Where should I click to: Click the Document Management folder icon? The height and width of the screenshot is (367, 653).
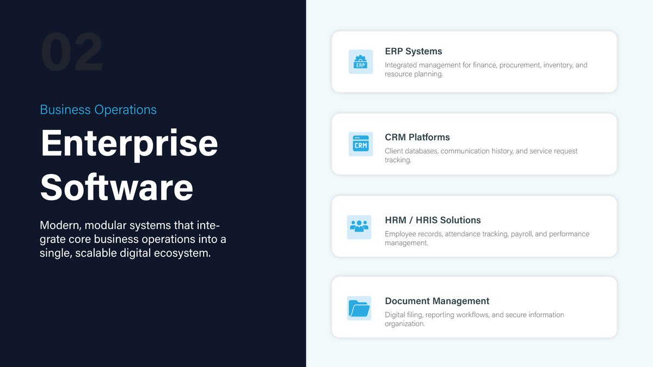point(359,308)
